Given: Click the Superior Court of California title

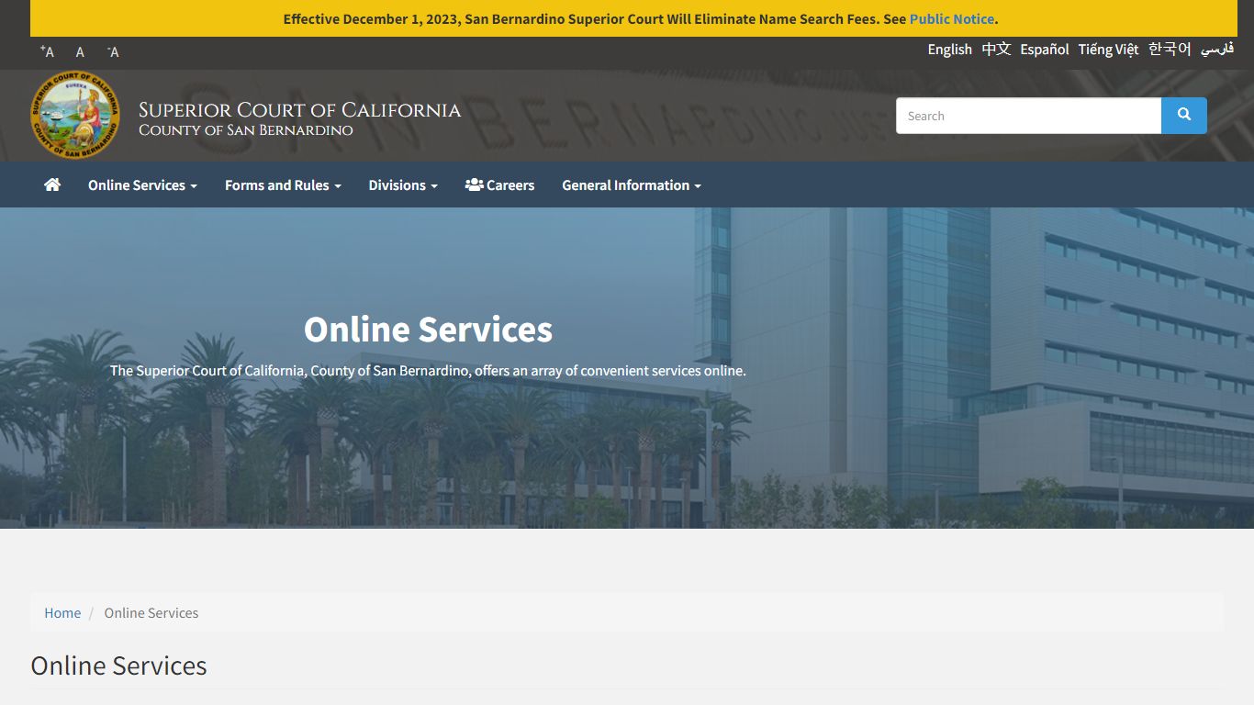Looking at the screenshot, I should pyautogui.click(x=299, y=110).
